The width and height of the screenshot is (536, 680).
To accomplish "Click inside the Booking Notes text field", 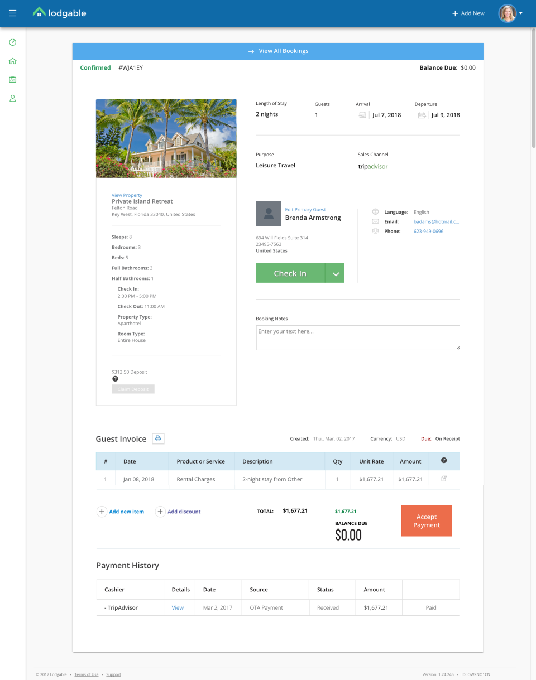I will [x=357, y=337].
